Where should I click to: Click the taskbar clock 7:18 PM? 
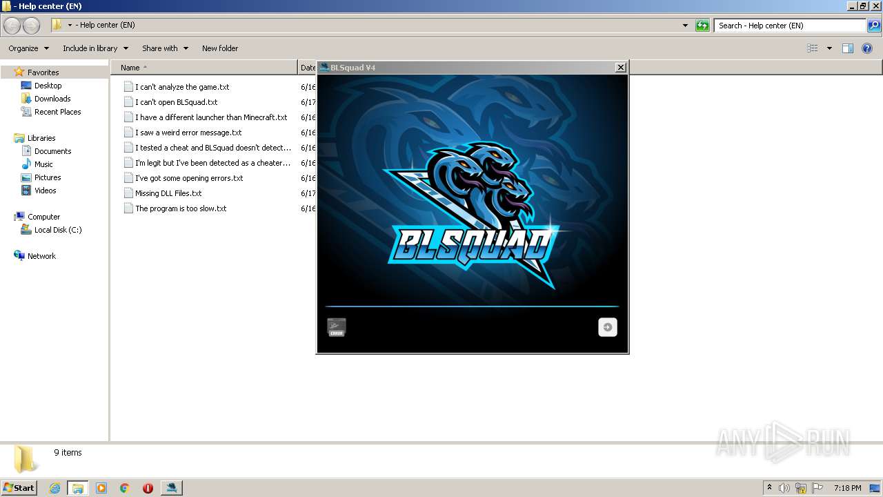[847, 488]
